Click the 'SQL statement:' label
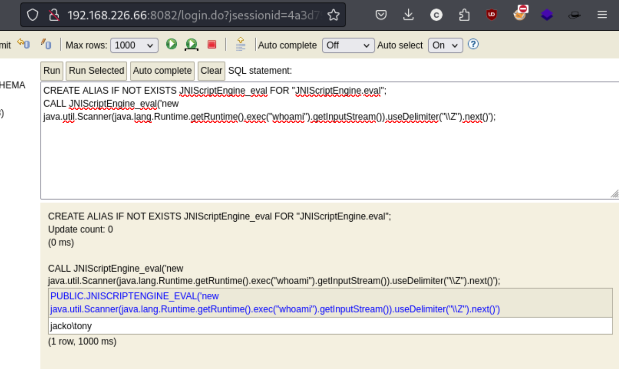This screenshot has width=619, height=369. (260, 70)
